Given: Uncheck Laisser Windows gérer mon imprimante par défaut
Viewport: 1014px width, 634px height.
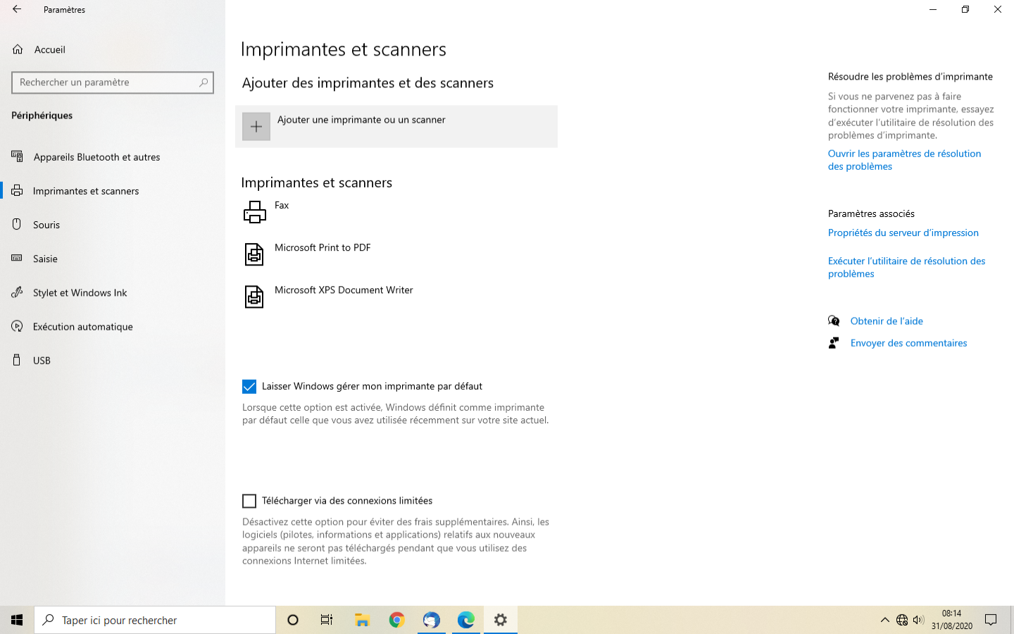Looking at the screenshot, I should (249, 387).
